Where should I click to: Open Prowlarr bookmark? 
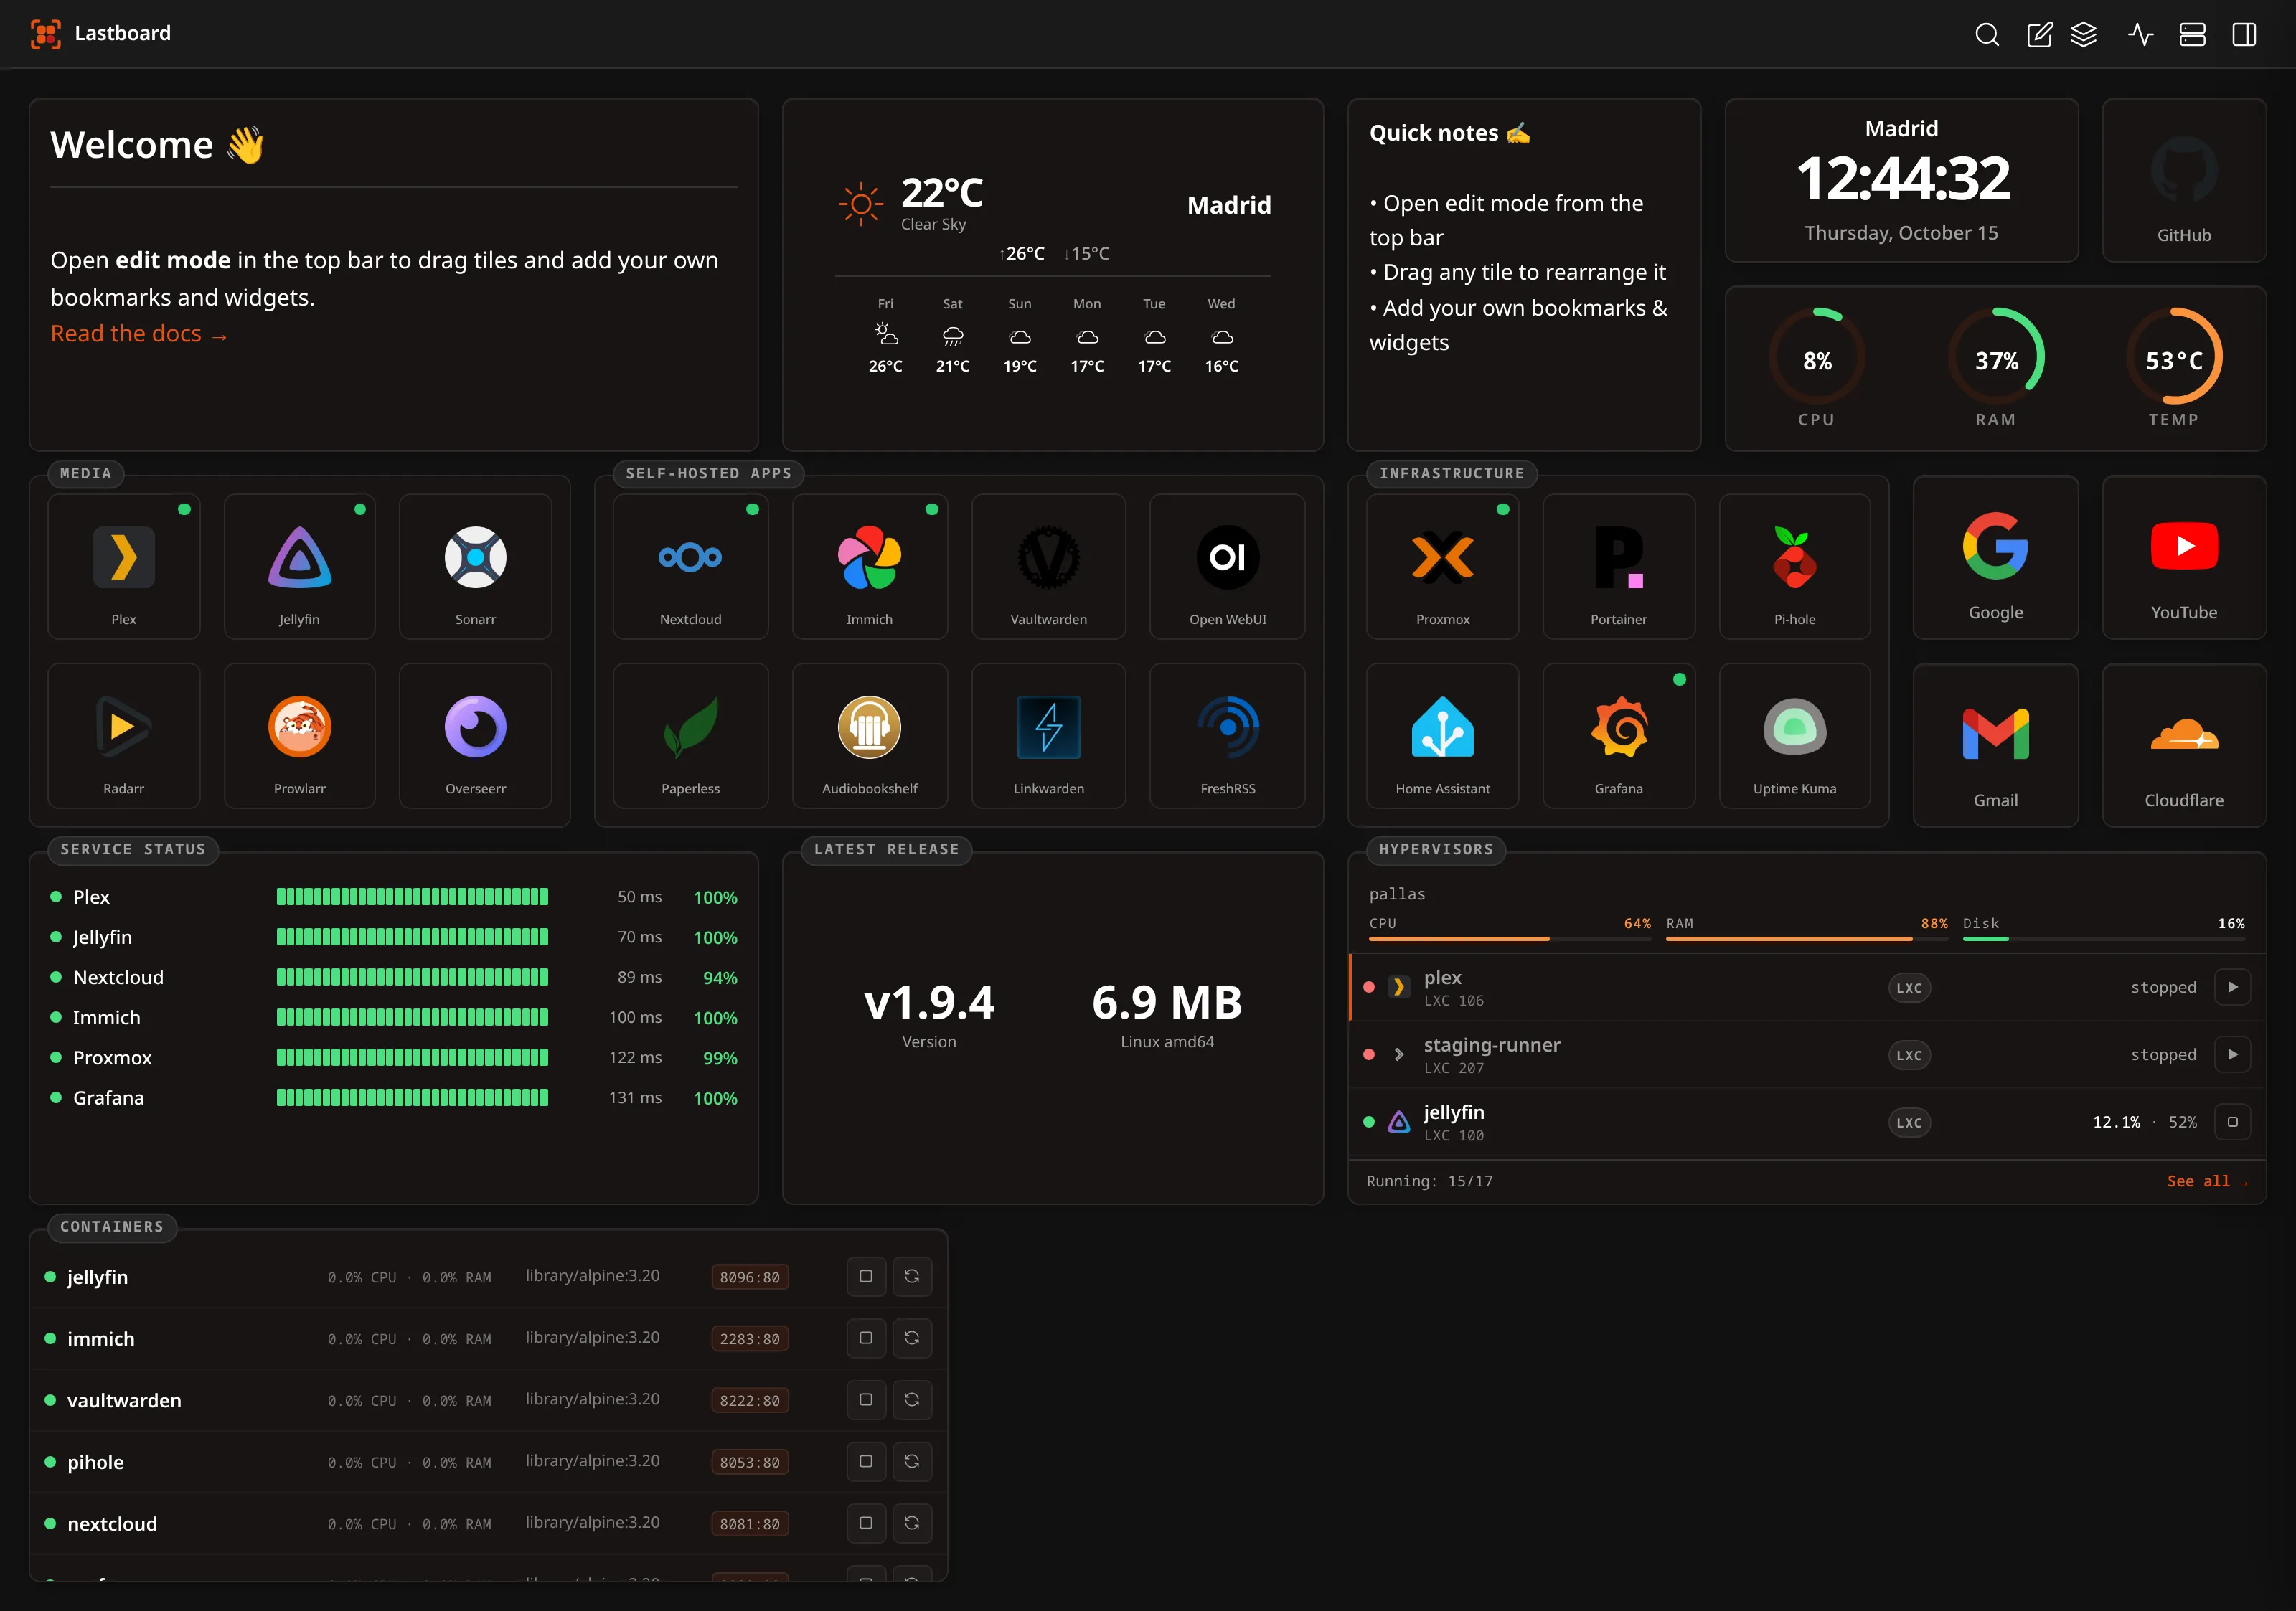click(300, 735)
